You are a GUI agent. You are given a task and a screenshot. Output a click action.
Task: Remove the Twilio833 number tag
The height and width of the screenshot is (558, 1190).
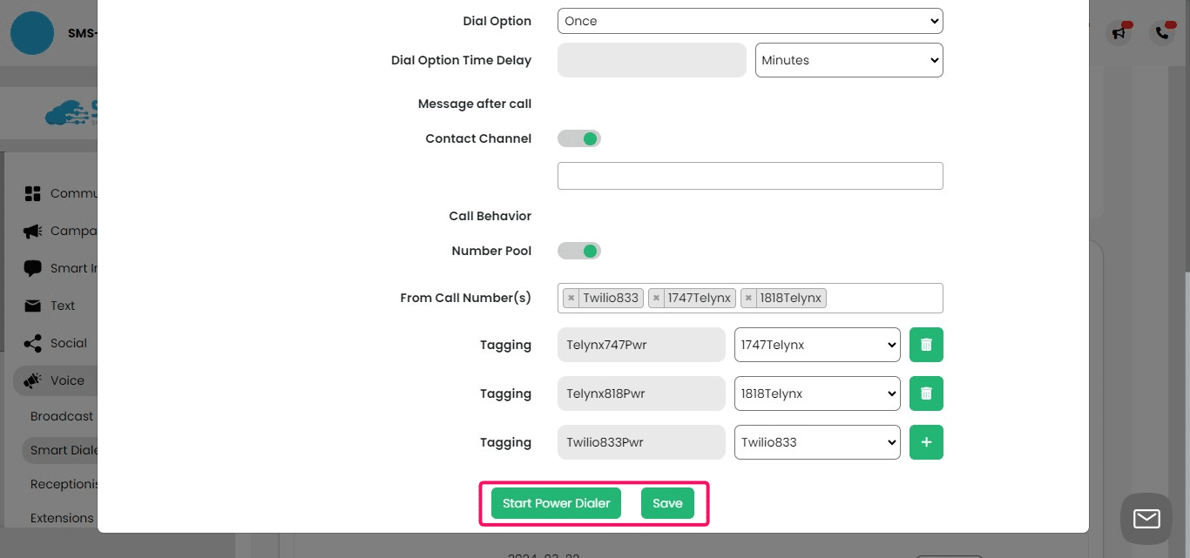pos(571,298)
